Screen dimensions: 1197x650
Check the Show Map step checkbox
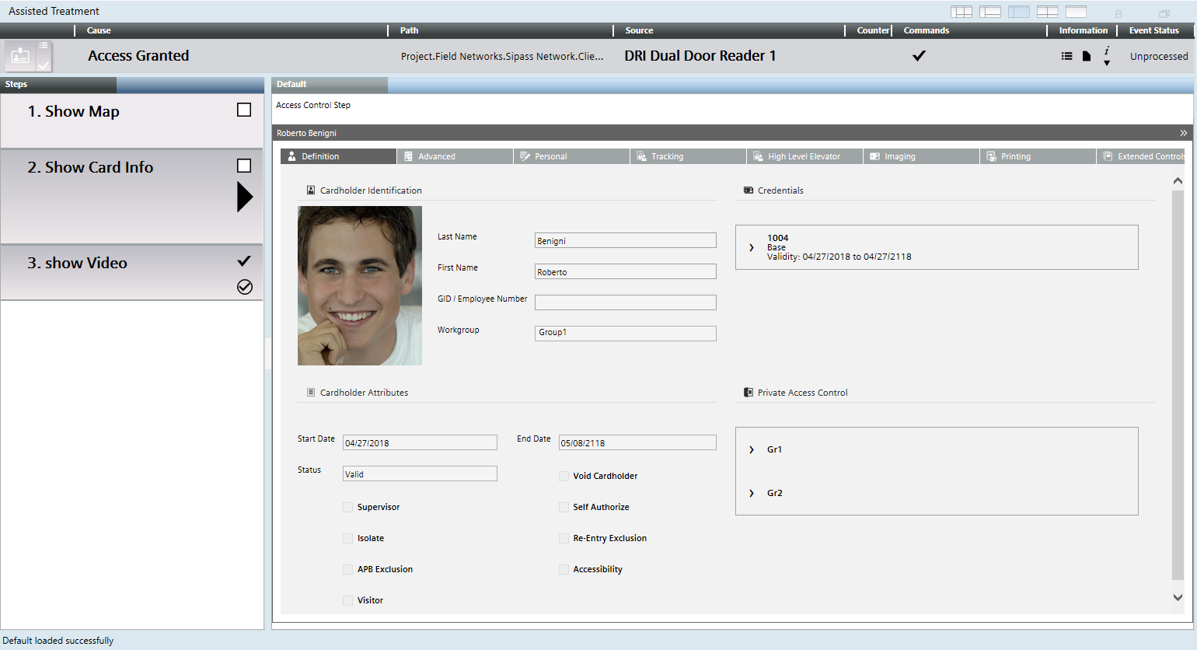(244, 110)
